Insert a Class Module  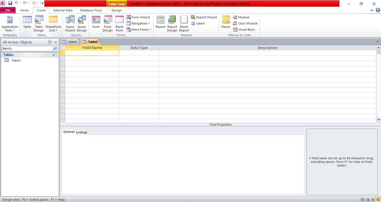(245, 23)
